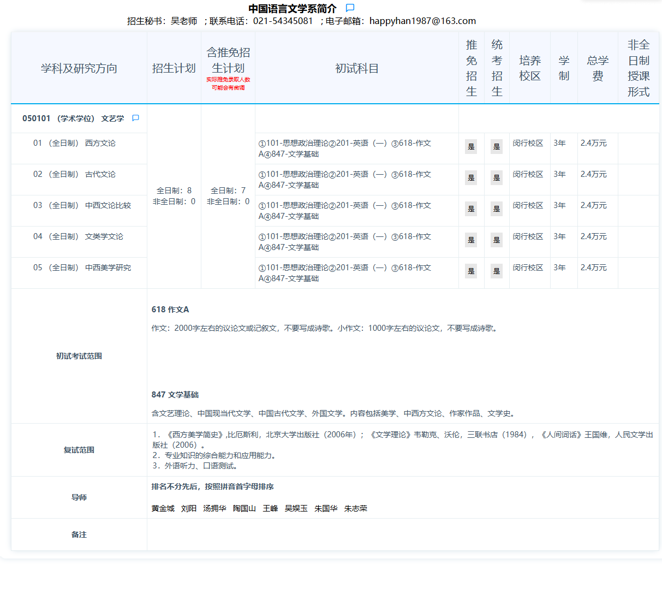Click exam subjects cell for 03 中西文论比较
The height and width of the screenshot is (606, 662).
357,211
